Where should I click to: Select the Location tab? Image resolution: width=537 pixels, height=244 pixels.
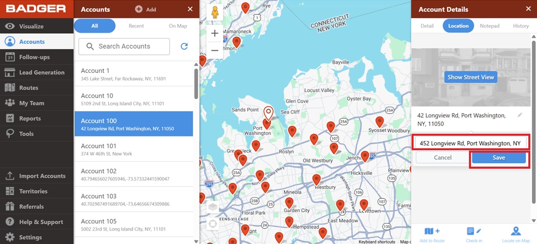(458, 26)
